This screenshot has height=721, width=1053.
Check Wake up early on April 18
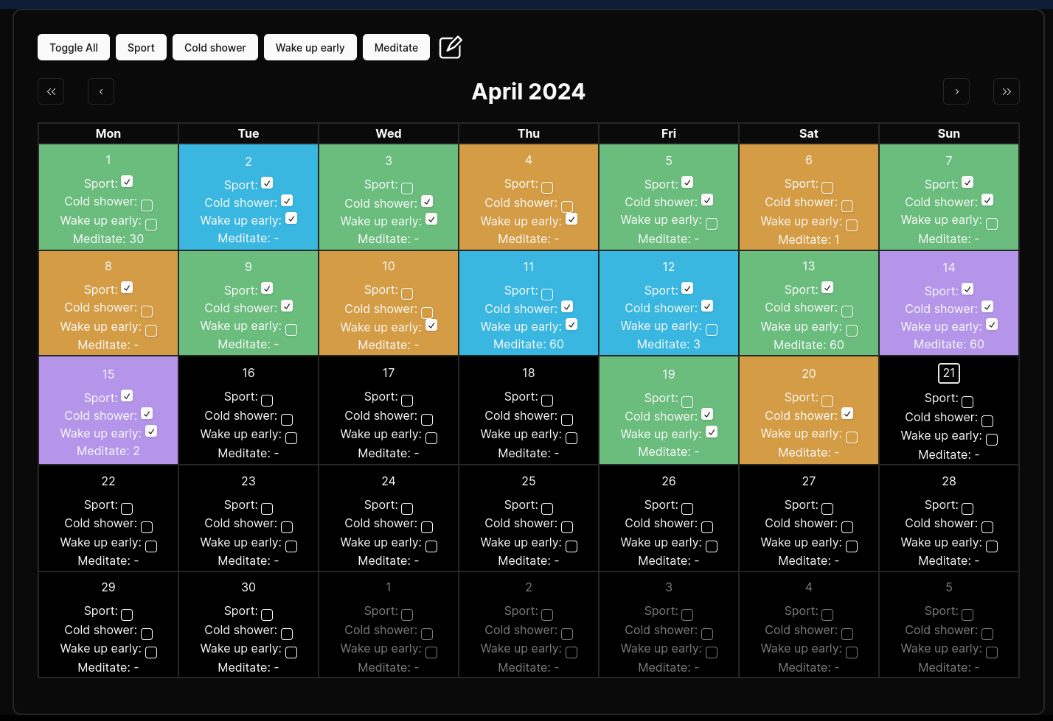[571, 438]
